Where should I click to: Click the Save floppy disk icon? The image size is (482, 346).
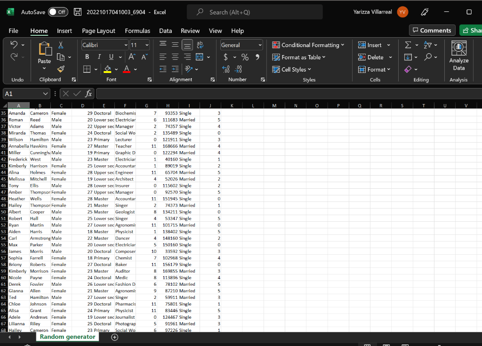point(78,12)
